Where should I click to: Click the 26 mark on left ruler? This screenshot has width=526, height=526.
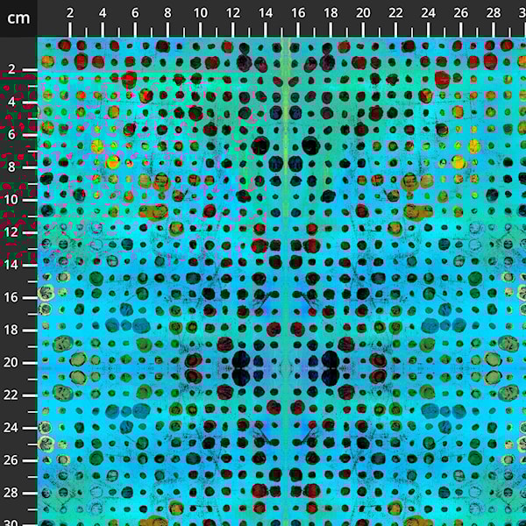[x=11, y=459]
